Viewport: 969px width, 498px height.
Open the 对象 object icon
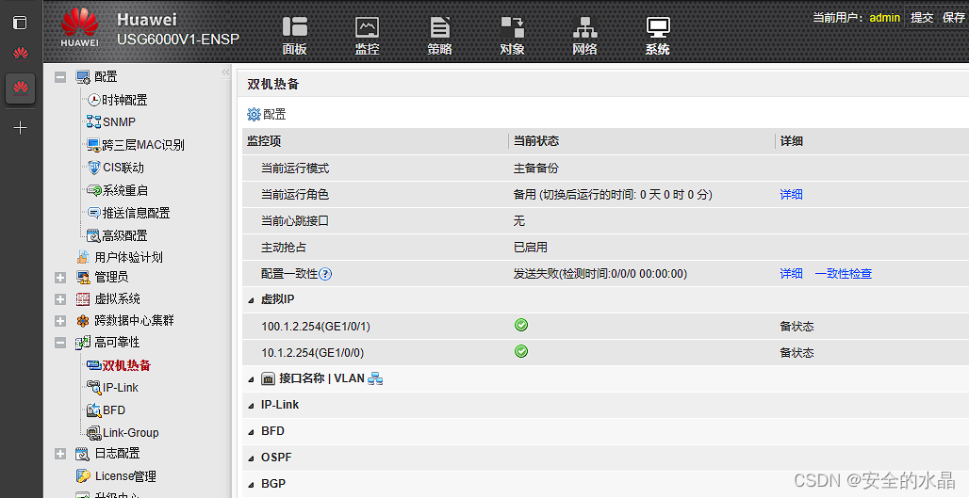coord(513,27)
